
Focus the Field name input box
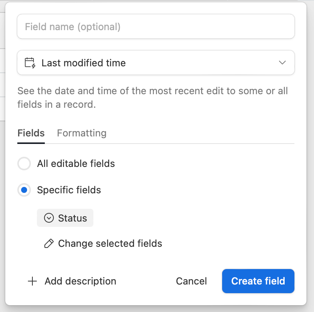pyautogui.click(x=156, y=26)
